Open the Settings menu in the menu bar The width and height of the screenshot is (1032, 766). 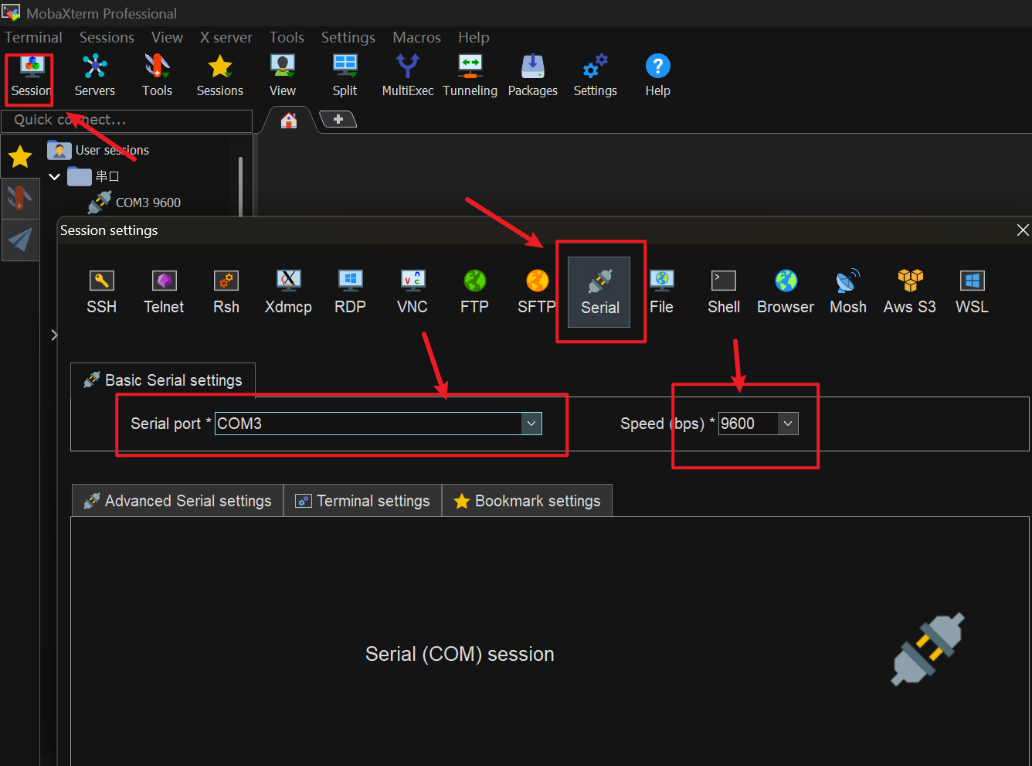(348, 37)
